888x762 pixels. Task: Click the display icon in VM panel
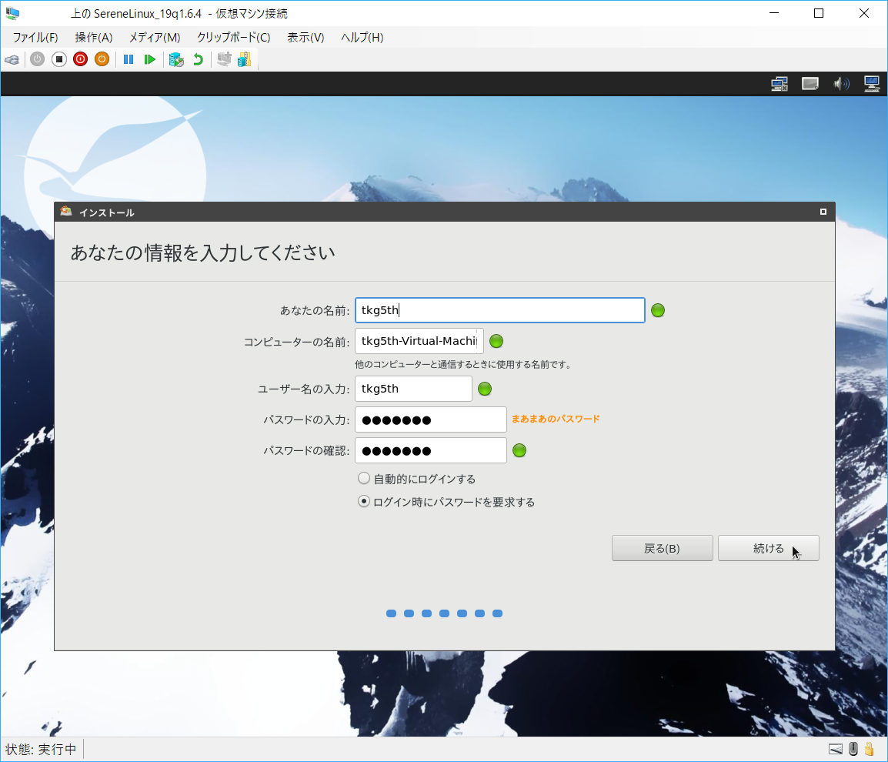tap(810, 85)
